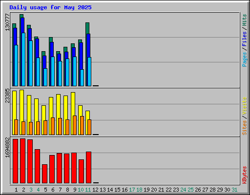
Task: Click the KBytes legend label
Action: coord(244,175)
